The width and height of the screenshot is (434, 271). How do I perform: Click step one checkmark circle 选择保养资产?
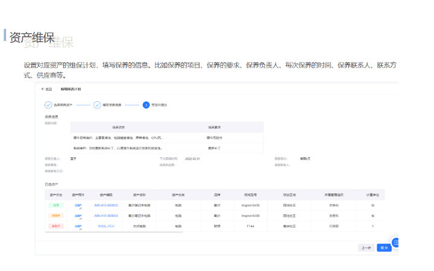tap(48, 105)
